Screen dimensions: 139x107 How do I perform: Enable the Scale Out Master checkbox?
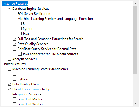pos(14,99)
